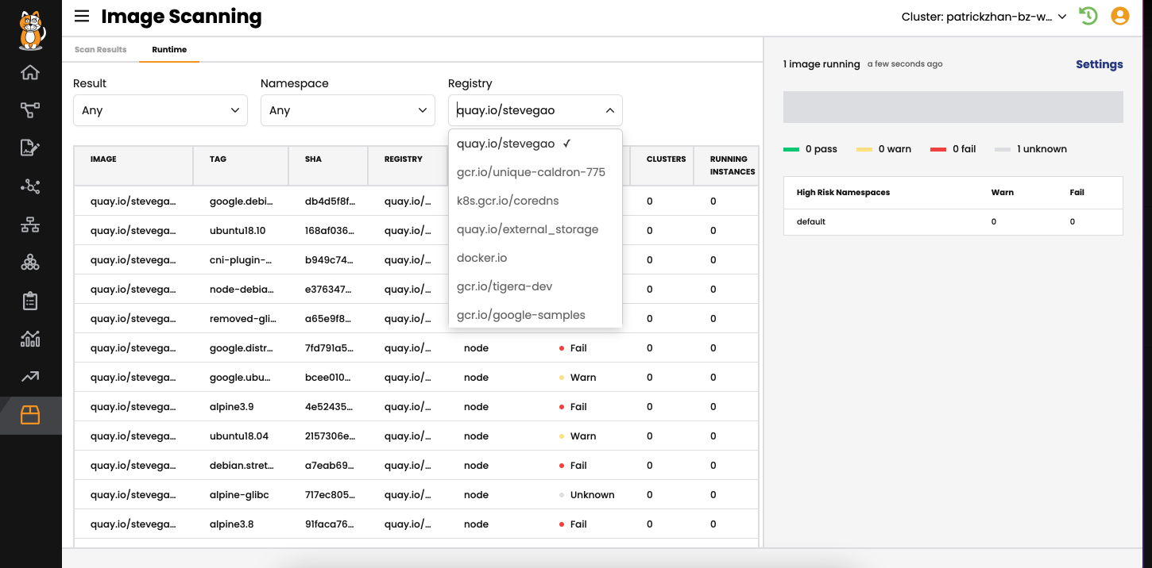Select the Image Assurance box sidebar icon
1152x568 pixels.
click(30, 415)
